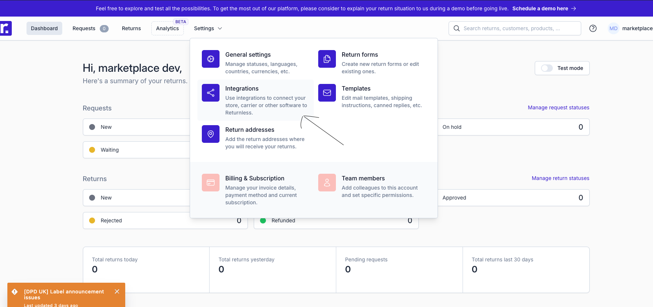Open the Returns navigation tab
The height and width of the screenshot is (307, 653).
[131, 28]
